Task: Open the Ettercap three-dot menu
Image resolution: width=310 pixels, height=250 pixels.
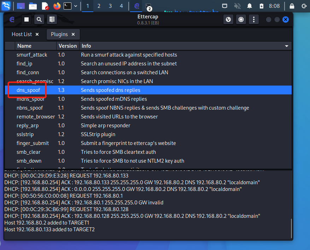Action: point(254,19)
